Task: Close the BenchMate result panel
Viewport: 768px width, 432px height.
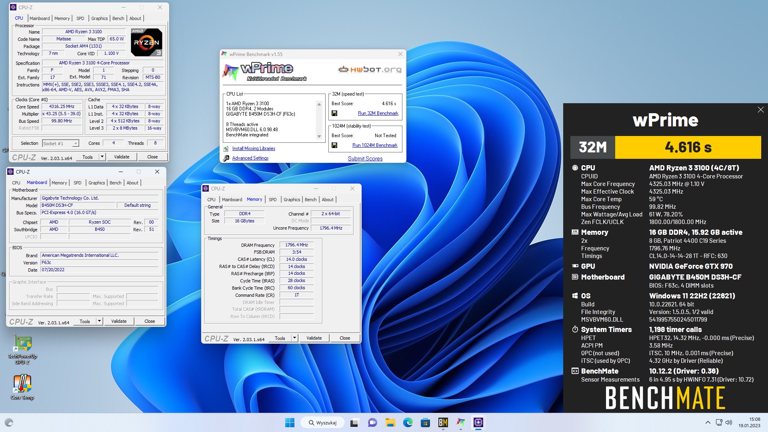Action: click(760, 110)
